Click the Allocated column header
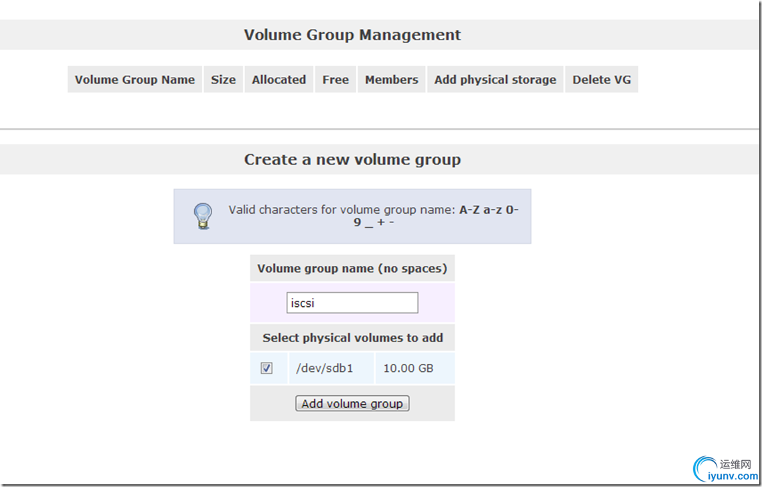762x487 pixels. coord(279,79)
